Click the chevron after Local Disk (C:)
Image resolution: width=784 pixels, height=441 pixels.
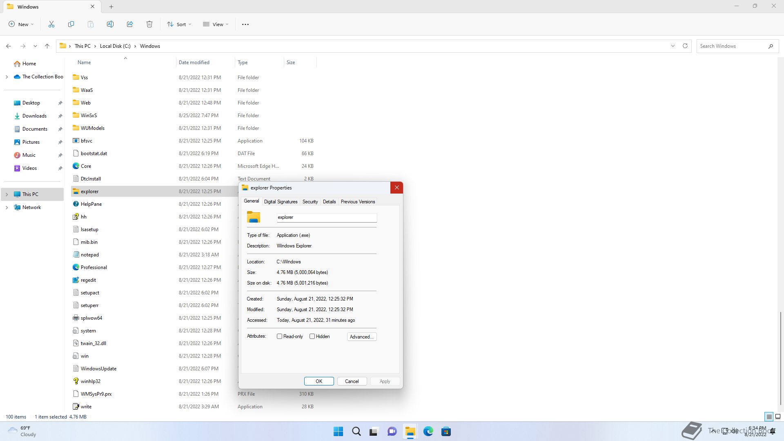coord(135,46)
